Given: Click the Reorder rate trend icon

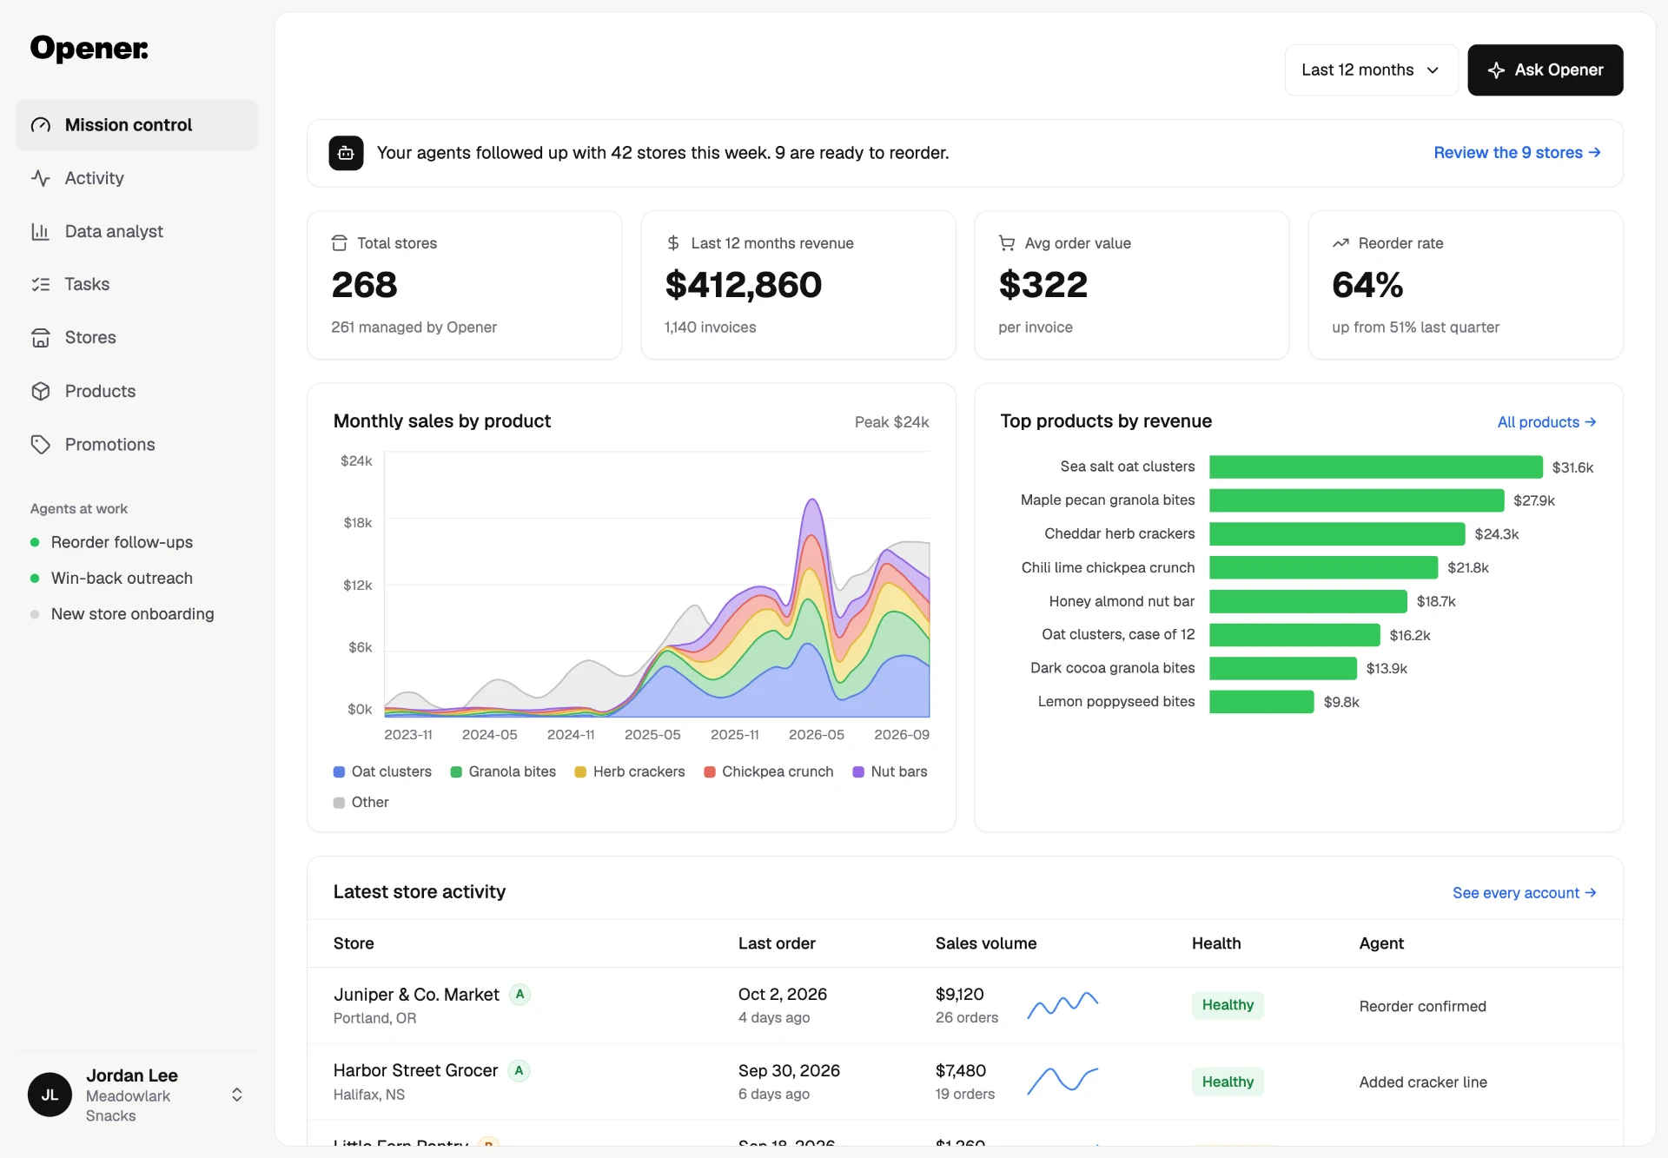Looking at the screenshot, I should pos(1340,243).
